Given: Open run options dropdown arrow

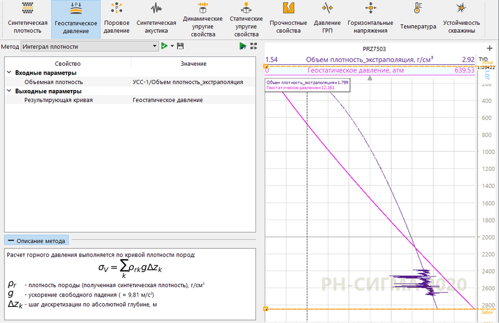Looking at the screenshot, I should coord(172,46).
